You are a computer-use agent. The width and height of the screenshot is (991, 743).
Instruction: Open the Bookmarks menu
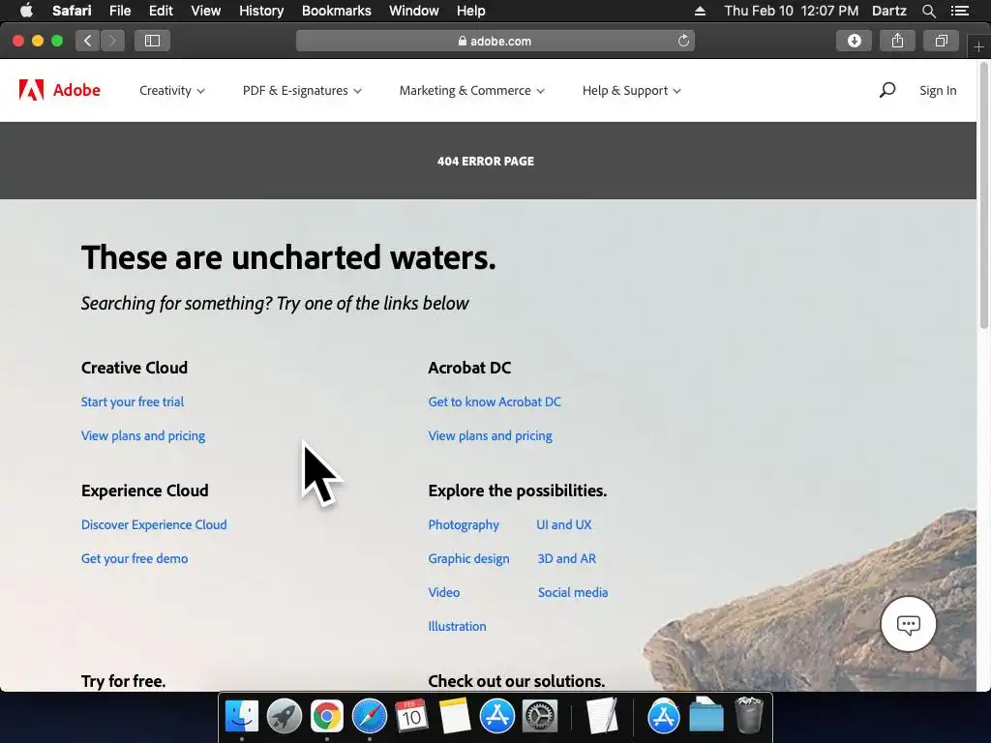[x=336, y=11]
